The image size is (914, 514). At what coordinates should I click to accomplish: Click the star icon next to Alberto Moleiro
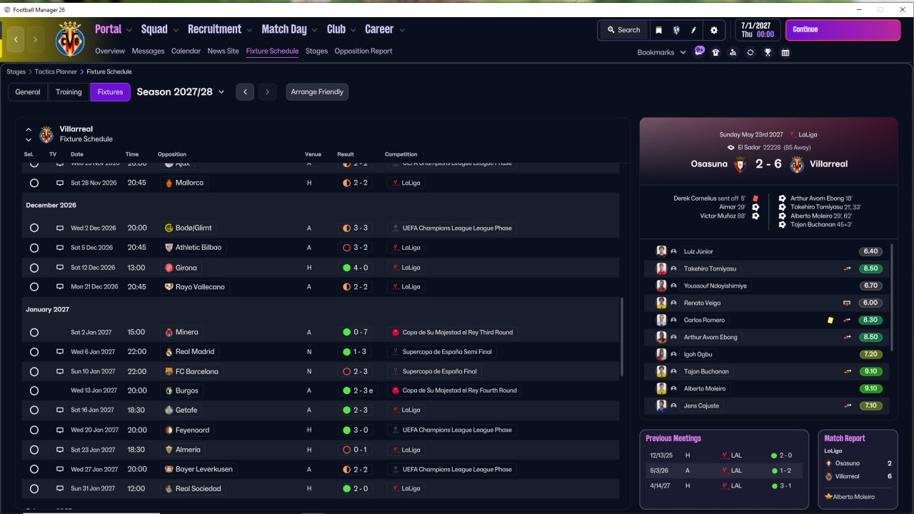point(828,496)
